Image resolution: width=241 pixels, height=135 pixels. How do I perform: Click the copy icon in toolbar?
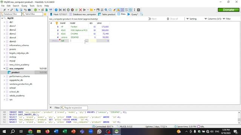coord(17,10)
